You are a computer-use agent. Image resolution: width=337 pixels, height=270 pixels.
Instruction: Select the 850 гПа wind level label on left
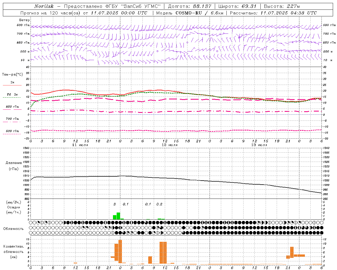pos(23,42)
